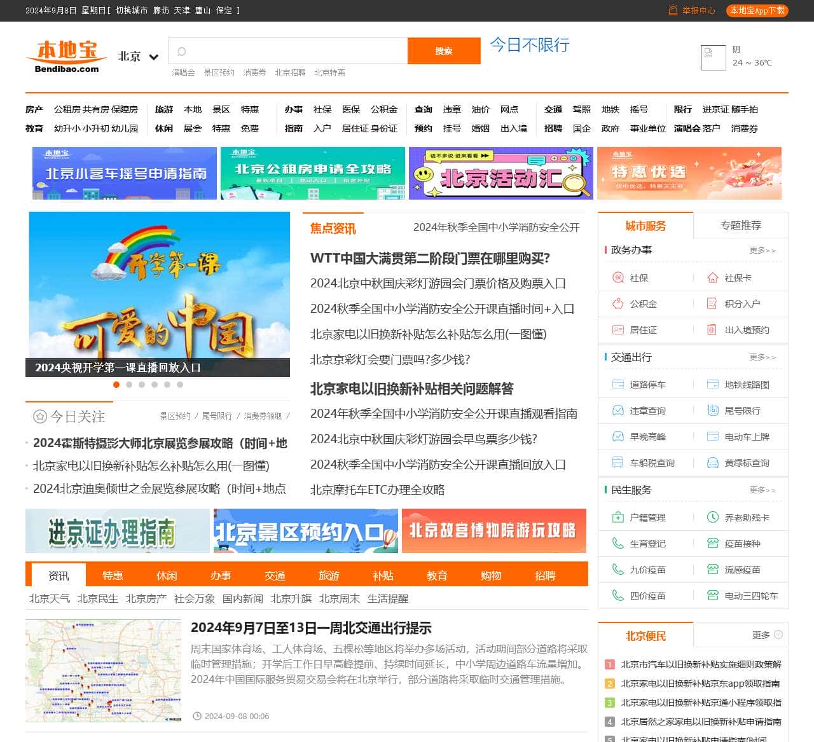The width and height of the screenshot is (814, 742).
Task: Select the 特惠 tab in orange bar
Action: coord(113,575)
